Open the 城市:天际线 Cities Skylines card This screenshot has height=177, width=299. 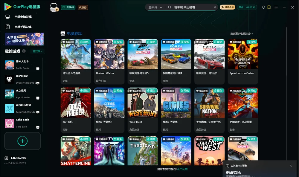tap(176, 110)
